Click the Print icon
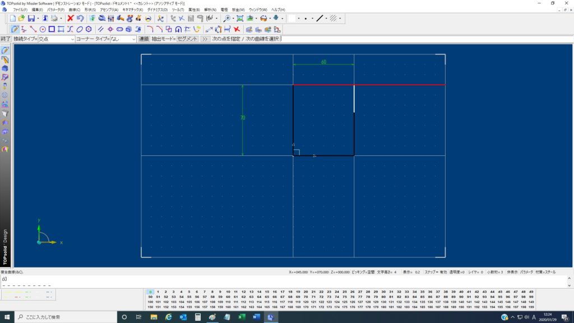The image size is (574, 323). [54, 19]
